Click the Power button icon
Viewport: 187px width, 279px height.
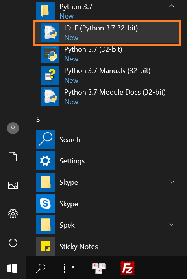13,243
